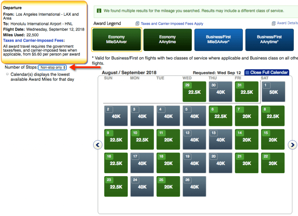Image resolution: width=298 pixels, height=216 pixels.
Task: Select September 8 for 22.5K miles
Action: (x=273, y=116)
